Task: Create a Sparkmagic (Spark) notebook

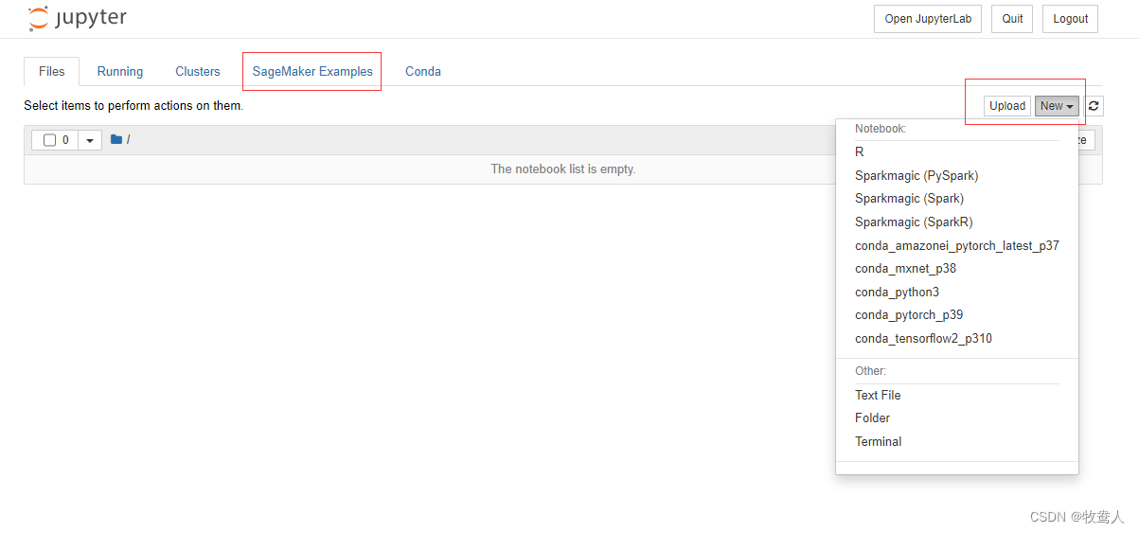Action: tap(957, 198)
